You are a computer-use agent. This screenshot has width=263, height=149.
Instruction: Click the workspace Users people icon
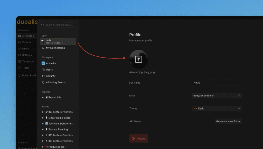point(43,70)
